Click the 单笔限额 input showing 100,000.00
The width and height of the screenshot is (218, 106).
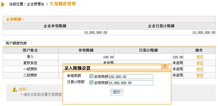tap(131, 77)
